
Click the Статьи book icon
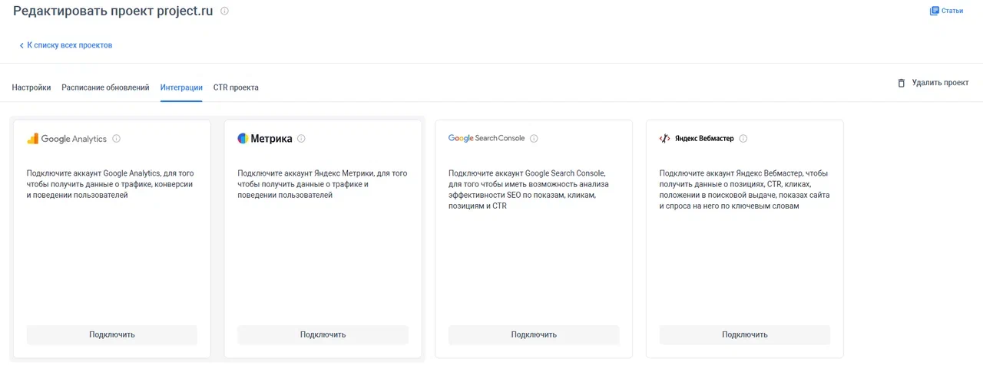(x=934, y=11)
